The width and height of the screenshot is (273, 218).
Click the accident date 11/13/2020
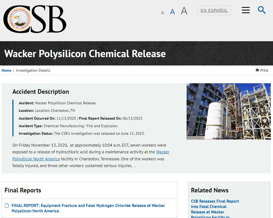pos(66,118)
